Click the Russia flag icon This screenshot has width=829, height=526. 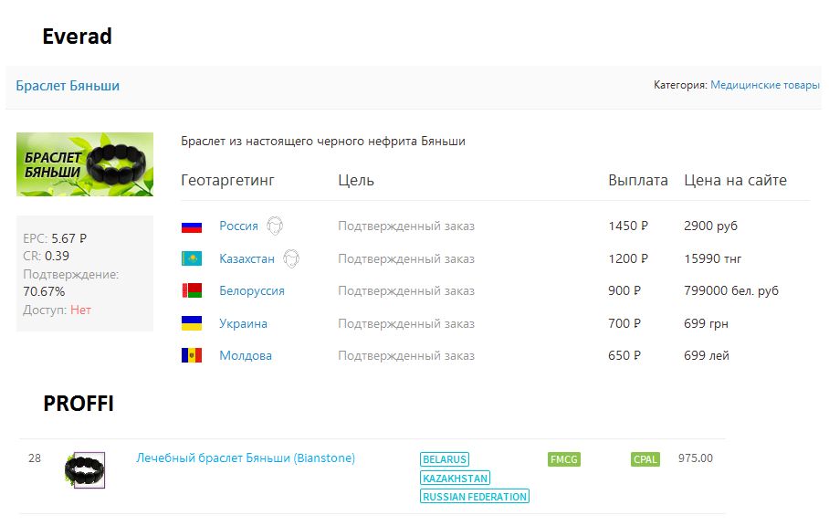(x=192, y=226)
